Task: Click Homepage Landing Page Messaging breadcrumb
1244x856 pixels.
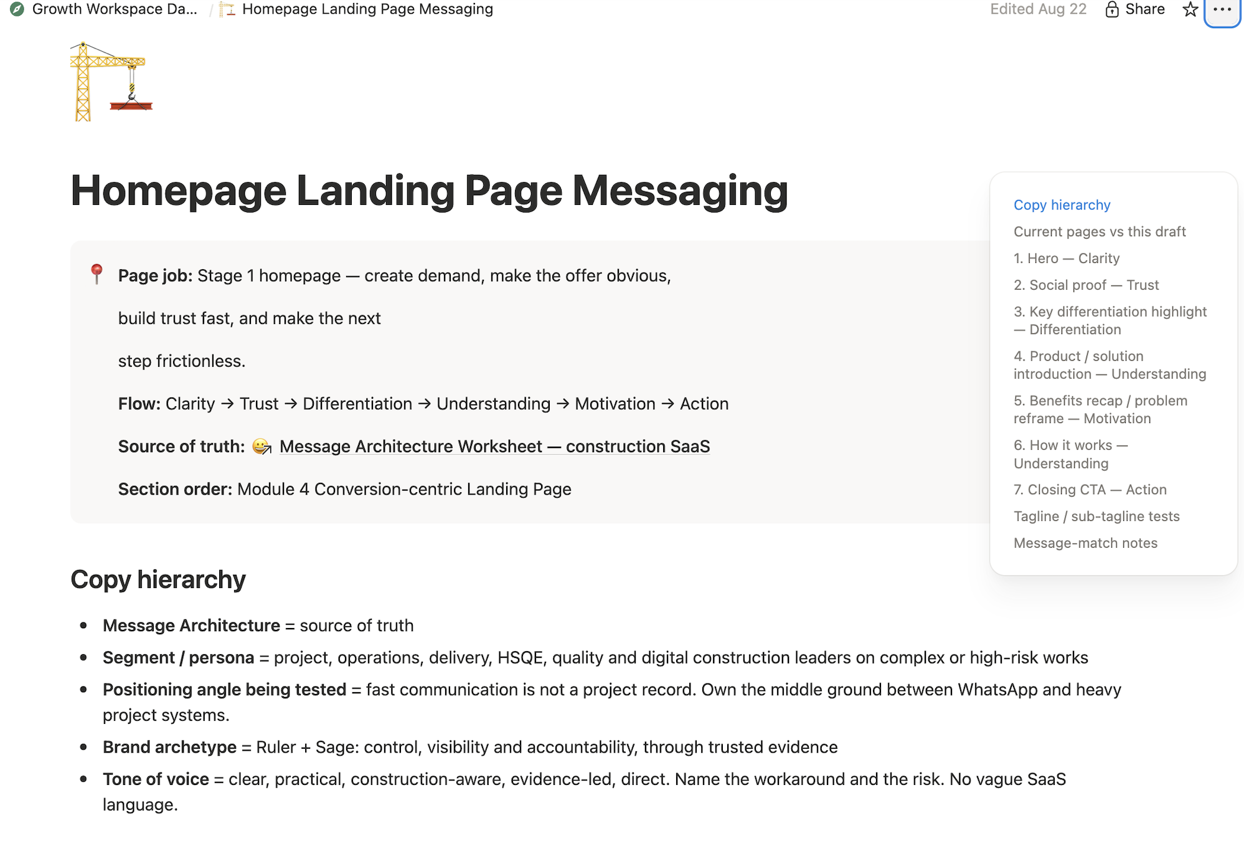Action: click(367, 9)
